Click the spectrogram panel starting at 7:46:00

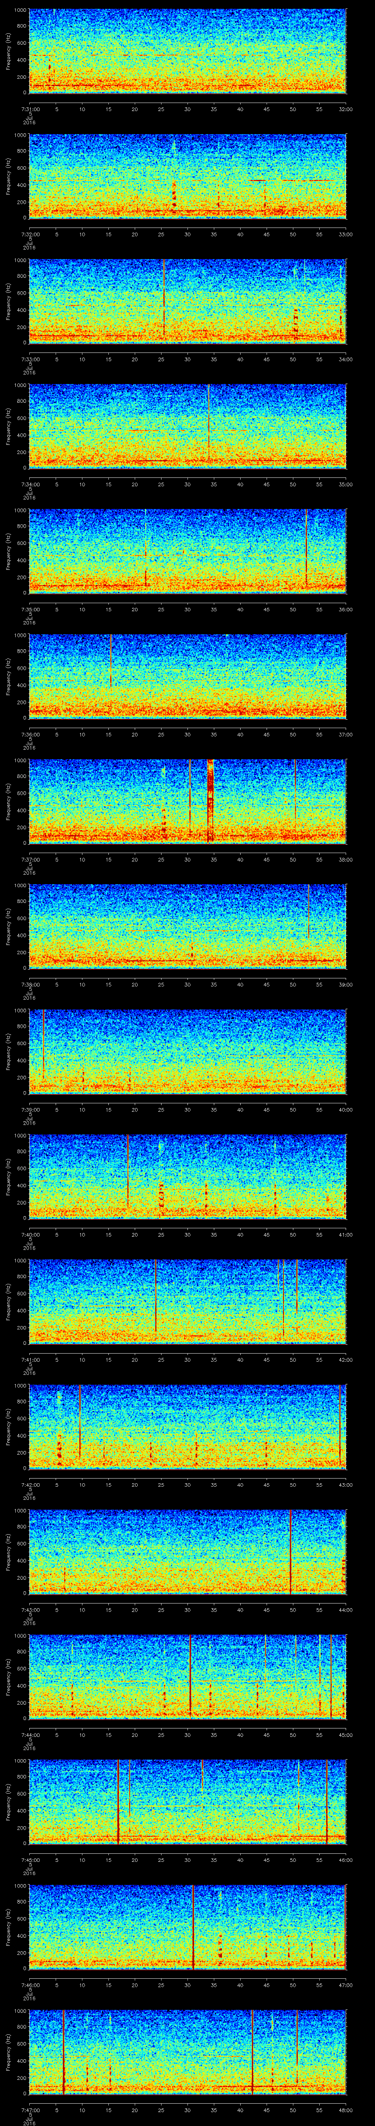point(188,1926)
